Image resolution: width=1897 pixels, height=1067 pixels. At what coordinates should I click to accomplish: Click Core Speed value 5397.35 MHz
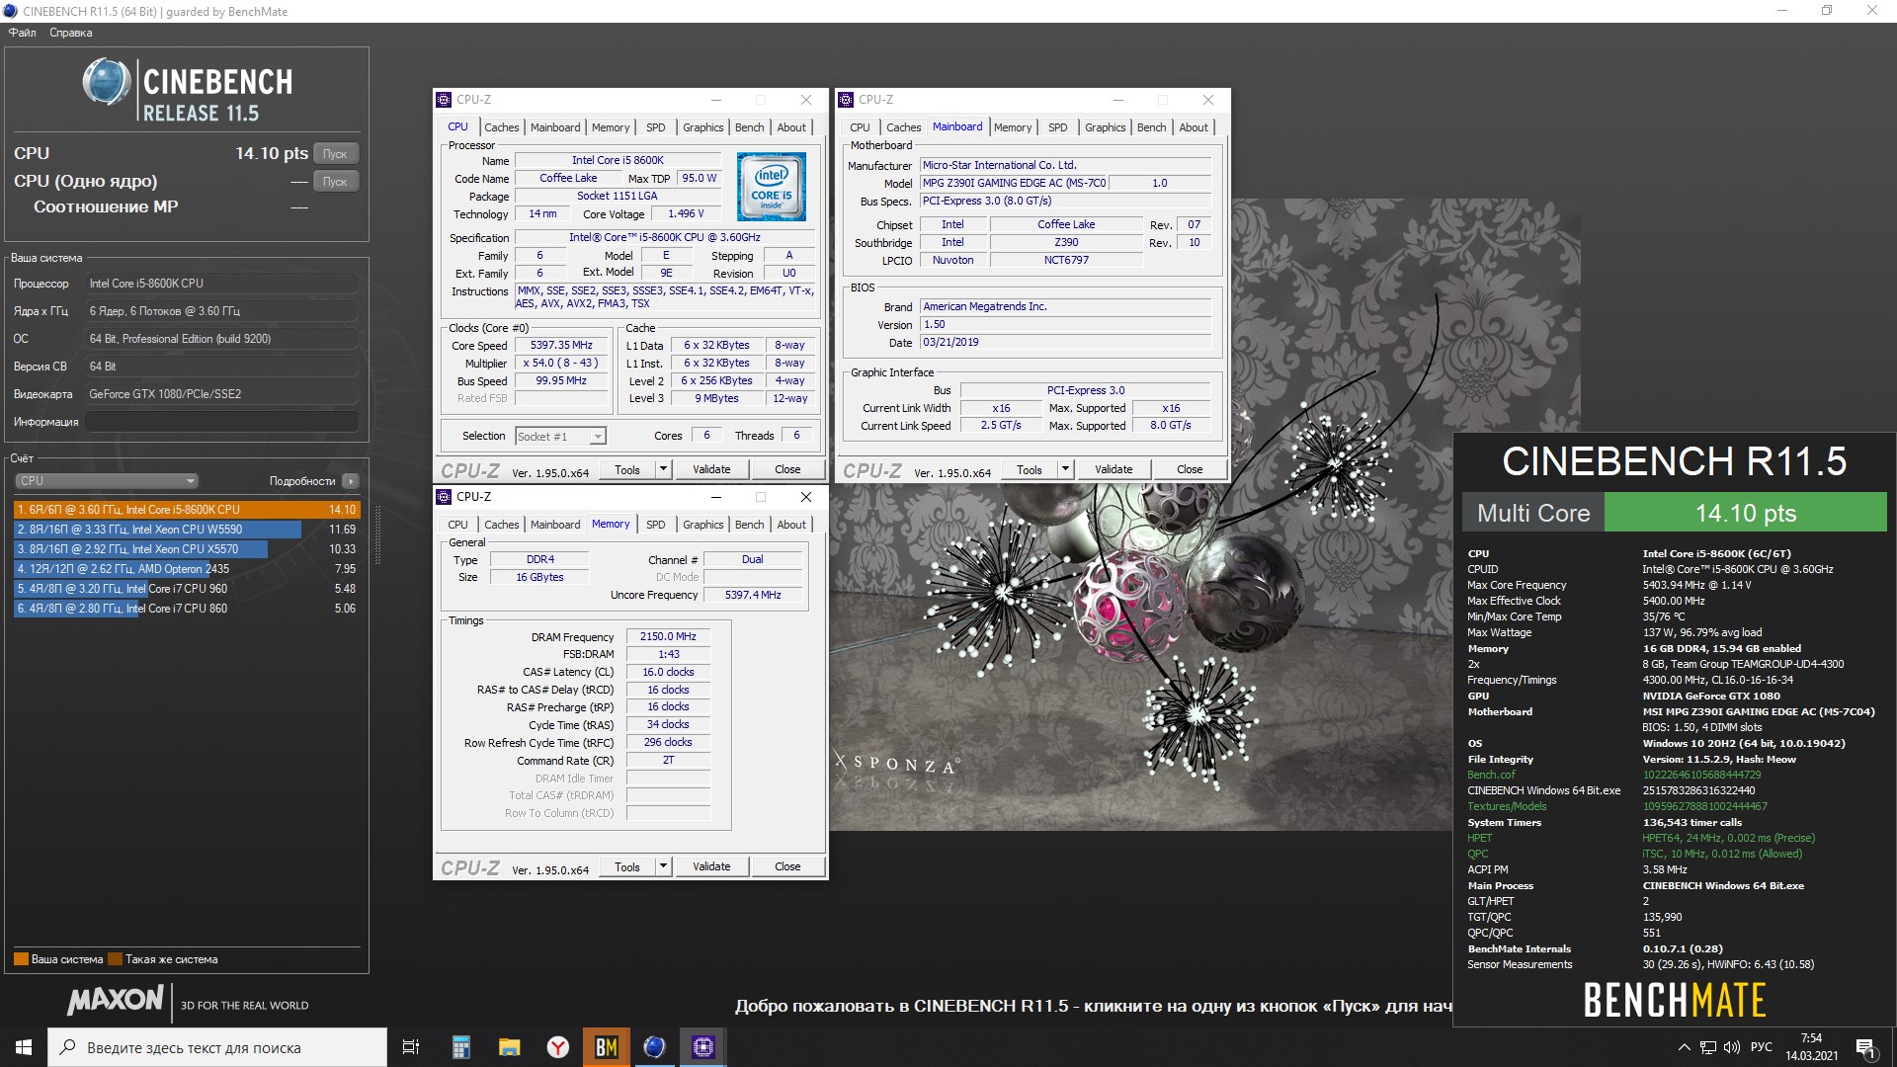(561, 346)
